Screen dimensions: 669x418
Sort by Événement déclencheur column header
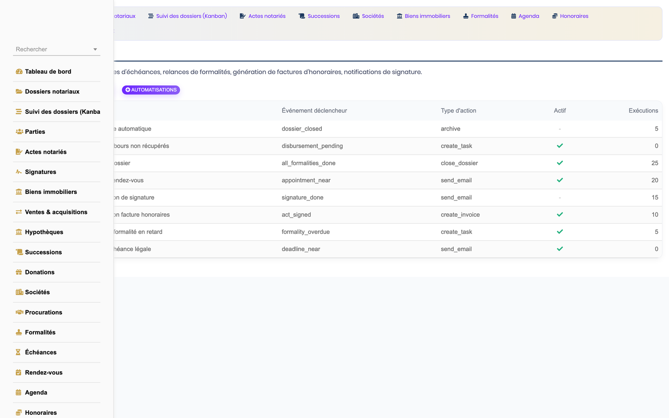pyautogui.click(x=314, y=111)
